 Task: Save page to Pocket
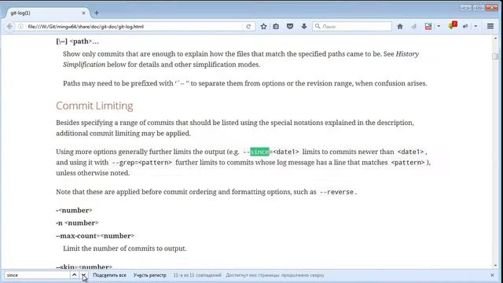click(x=290, y=27)
